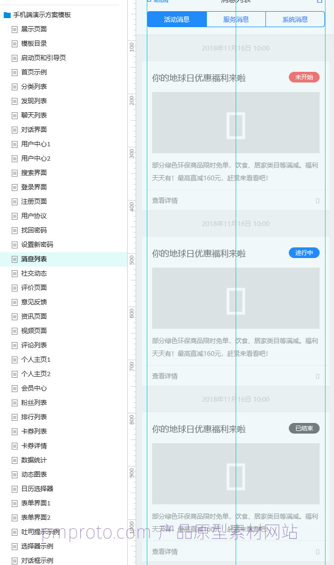334x565 pixels.
Task: Click the arrow icon in the 已结束 card footer
Action: [x=318, y=552]
